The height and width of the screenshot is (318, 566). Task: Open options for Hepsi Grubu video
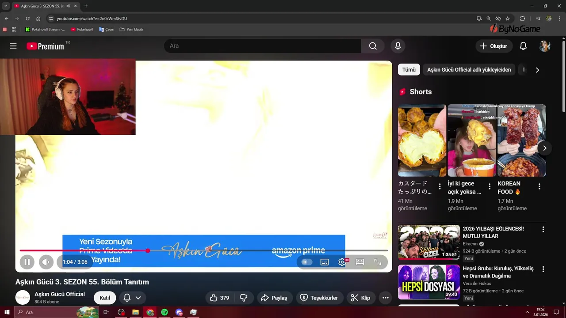click(543, 269)
